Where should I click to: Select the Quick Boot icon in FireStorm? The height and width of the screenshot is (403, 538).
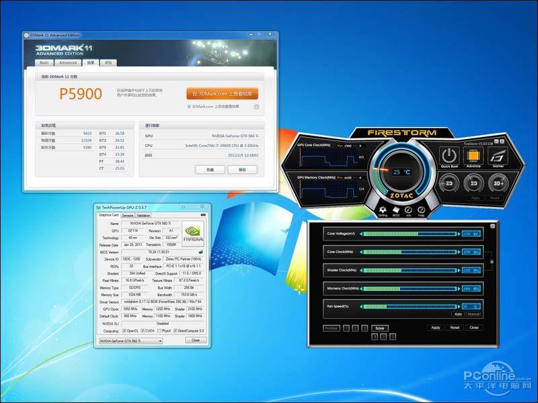[449, 156]
